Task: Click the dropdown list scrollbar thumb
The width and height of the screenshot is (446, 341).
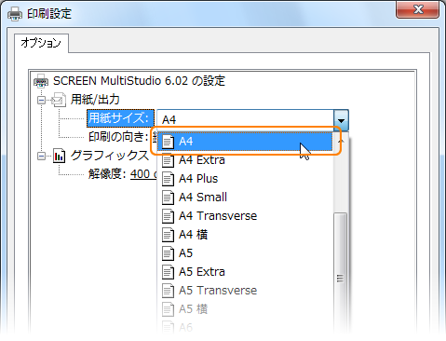Action: [341, 273]
